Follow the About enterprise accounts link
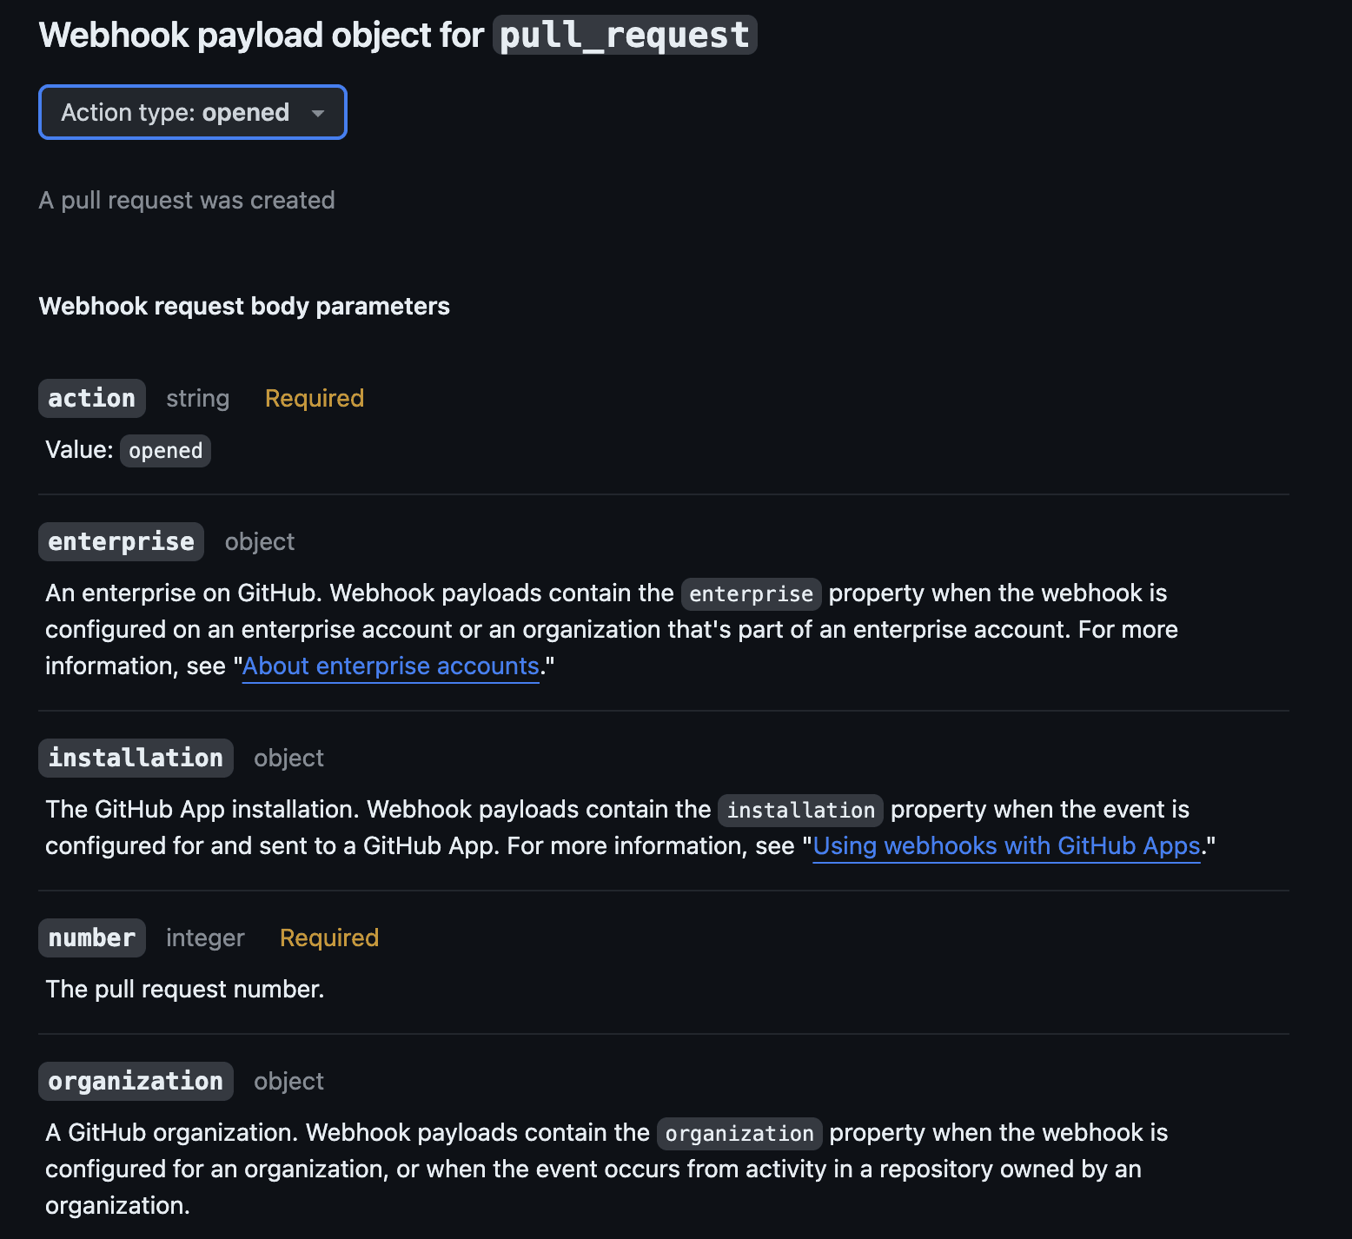 coord(390,666)
